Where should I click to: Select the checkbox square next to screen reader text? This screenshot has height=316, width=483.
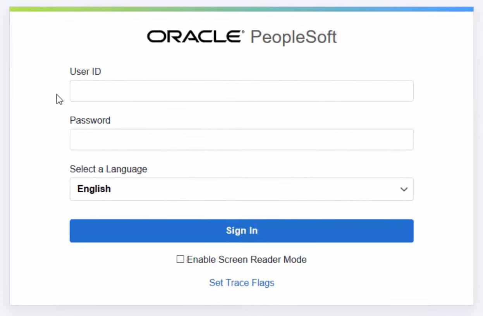pyautogui.click(x=180, y=259)
